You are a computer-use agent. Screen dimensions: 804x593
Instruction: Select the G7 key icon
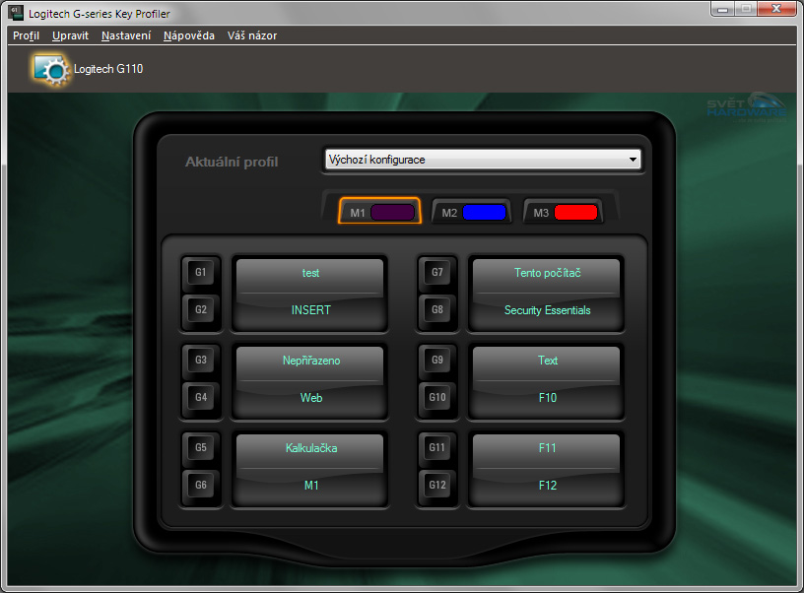436,273
